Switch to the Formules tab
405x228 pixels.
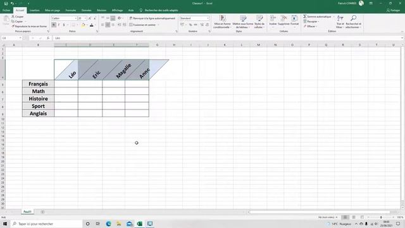click(x=70, y=10)
